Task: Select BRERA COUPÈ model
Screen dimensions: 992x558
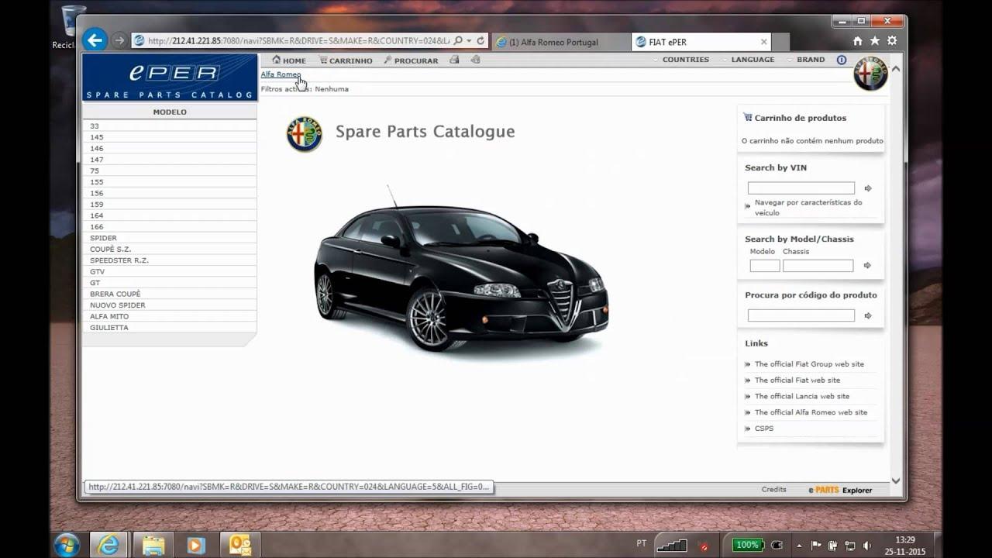Action: [x=170, y=294]
